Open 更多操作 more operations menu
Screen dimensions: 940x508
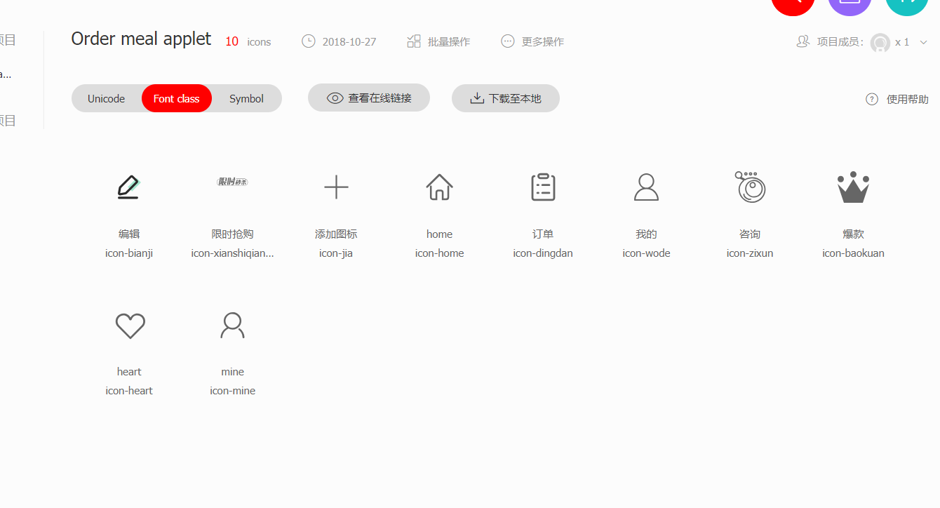click(532, 41)
